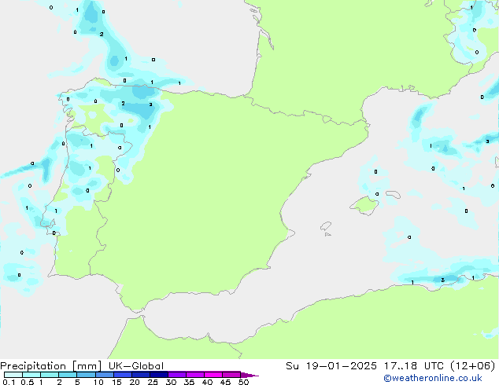499x385 pixels.
Task: Click the '0.1' legend scale label
Action: pos(9,382)
